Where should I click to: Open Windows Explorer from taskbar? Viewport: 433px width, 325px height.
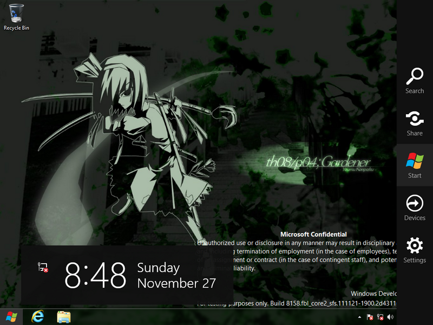(64, 317)
